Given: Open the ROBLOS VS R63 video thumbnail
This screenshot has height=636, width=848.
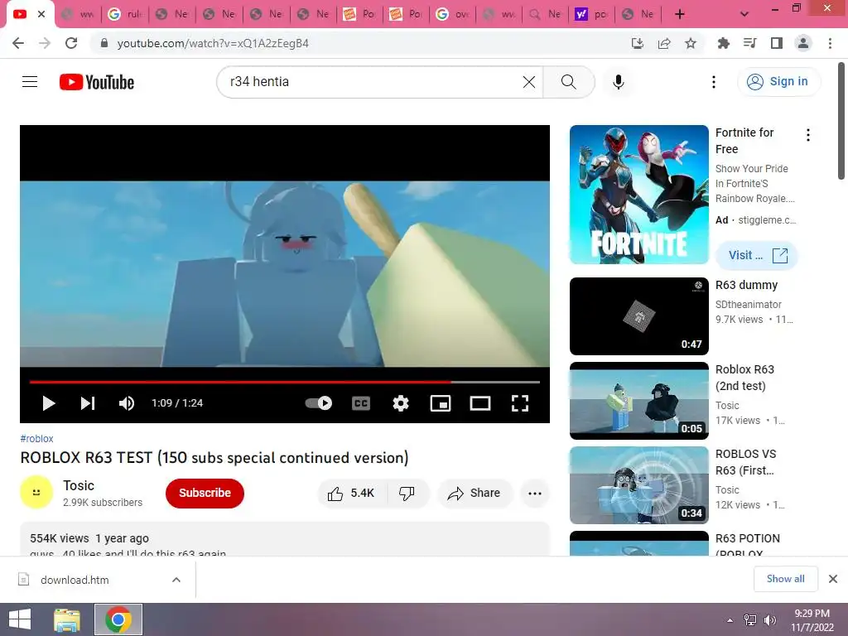Looking at the screenshot, I should coord(638,485).
